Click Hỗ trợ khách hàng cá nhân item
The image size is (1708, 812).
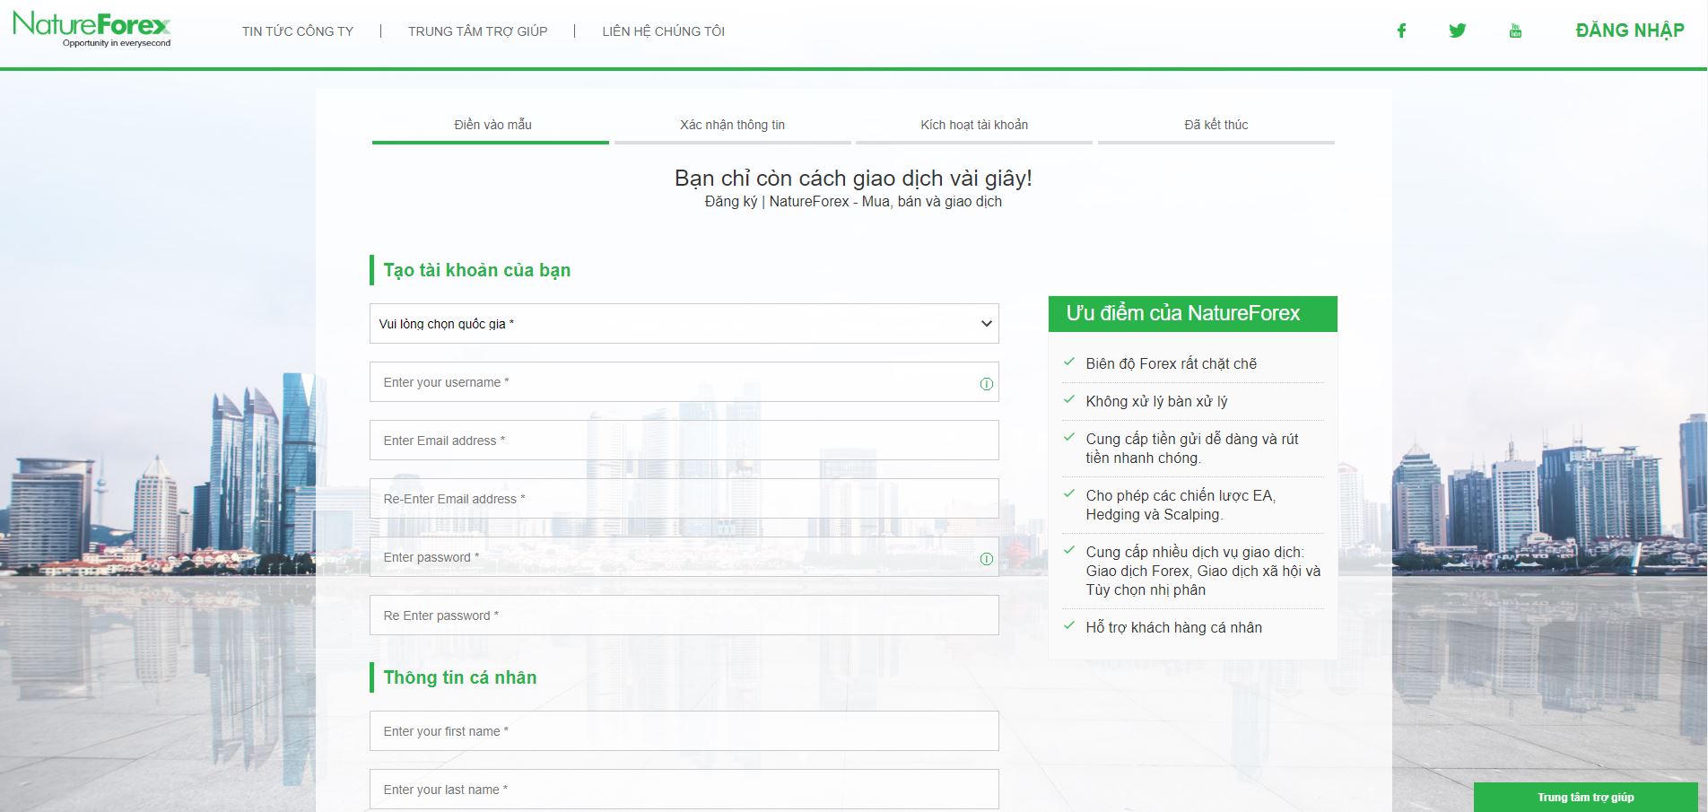(1173, 627)
